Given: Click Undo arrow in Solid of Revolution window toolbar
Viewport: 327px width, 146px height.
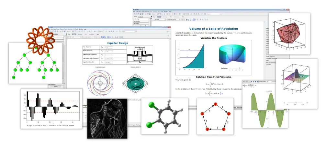Looking at the screenshot, I should coord(153,14).
